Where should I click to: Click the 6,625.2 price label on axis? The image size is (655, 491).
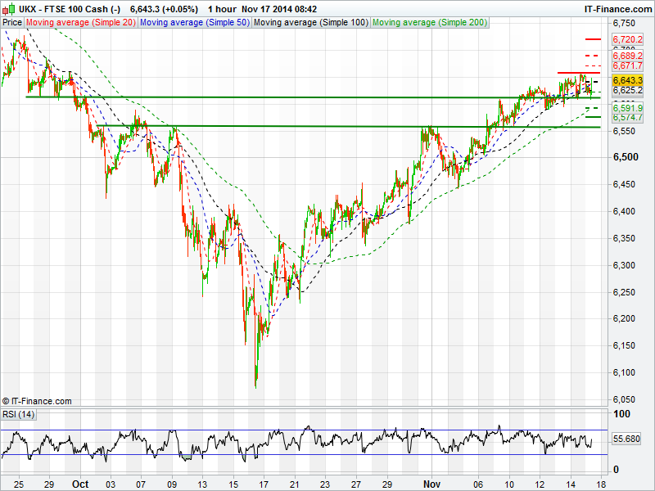(x=626, y=90)
